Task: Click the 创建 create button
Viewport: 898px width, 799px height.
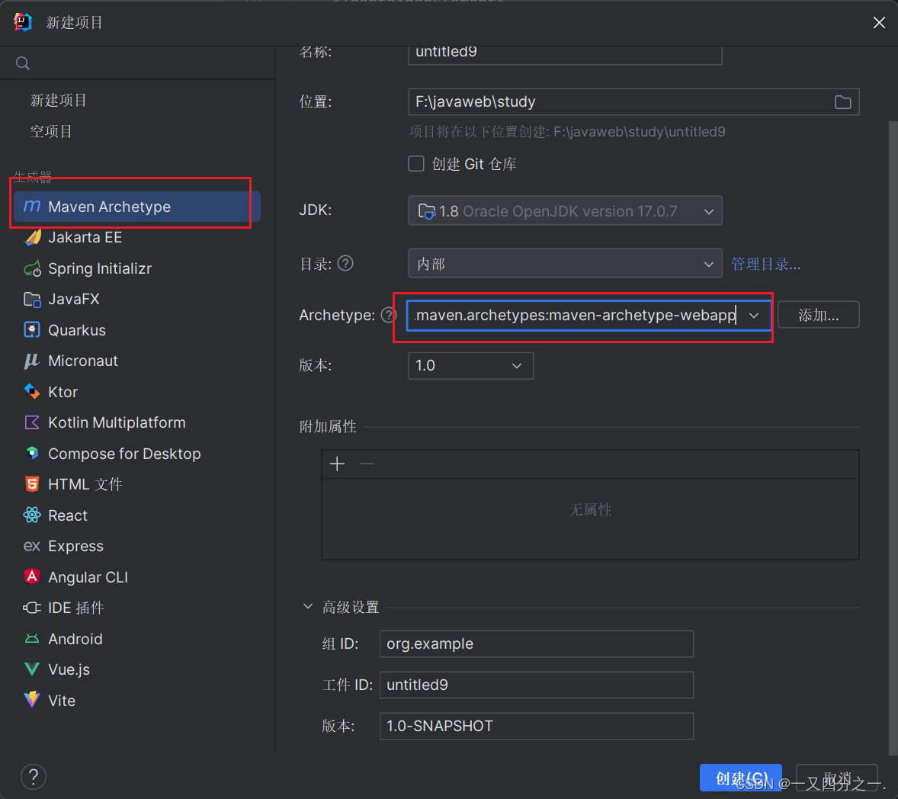Action: (740, 778)
